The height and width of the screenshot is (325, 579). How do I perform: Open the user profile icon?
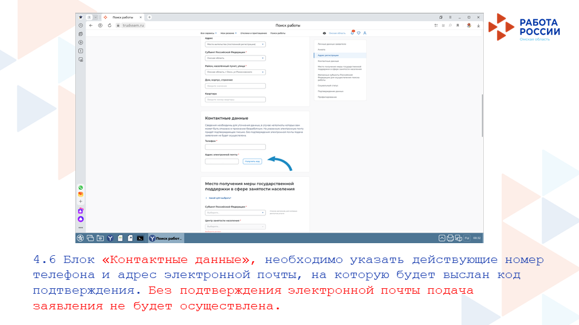click(x=364, y=33)
